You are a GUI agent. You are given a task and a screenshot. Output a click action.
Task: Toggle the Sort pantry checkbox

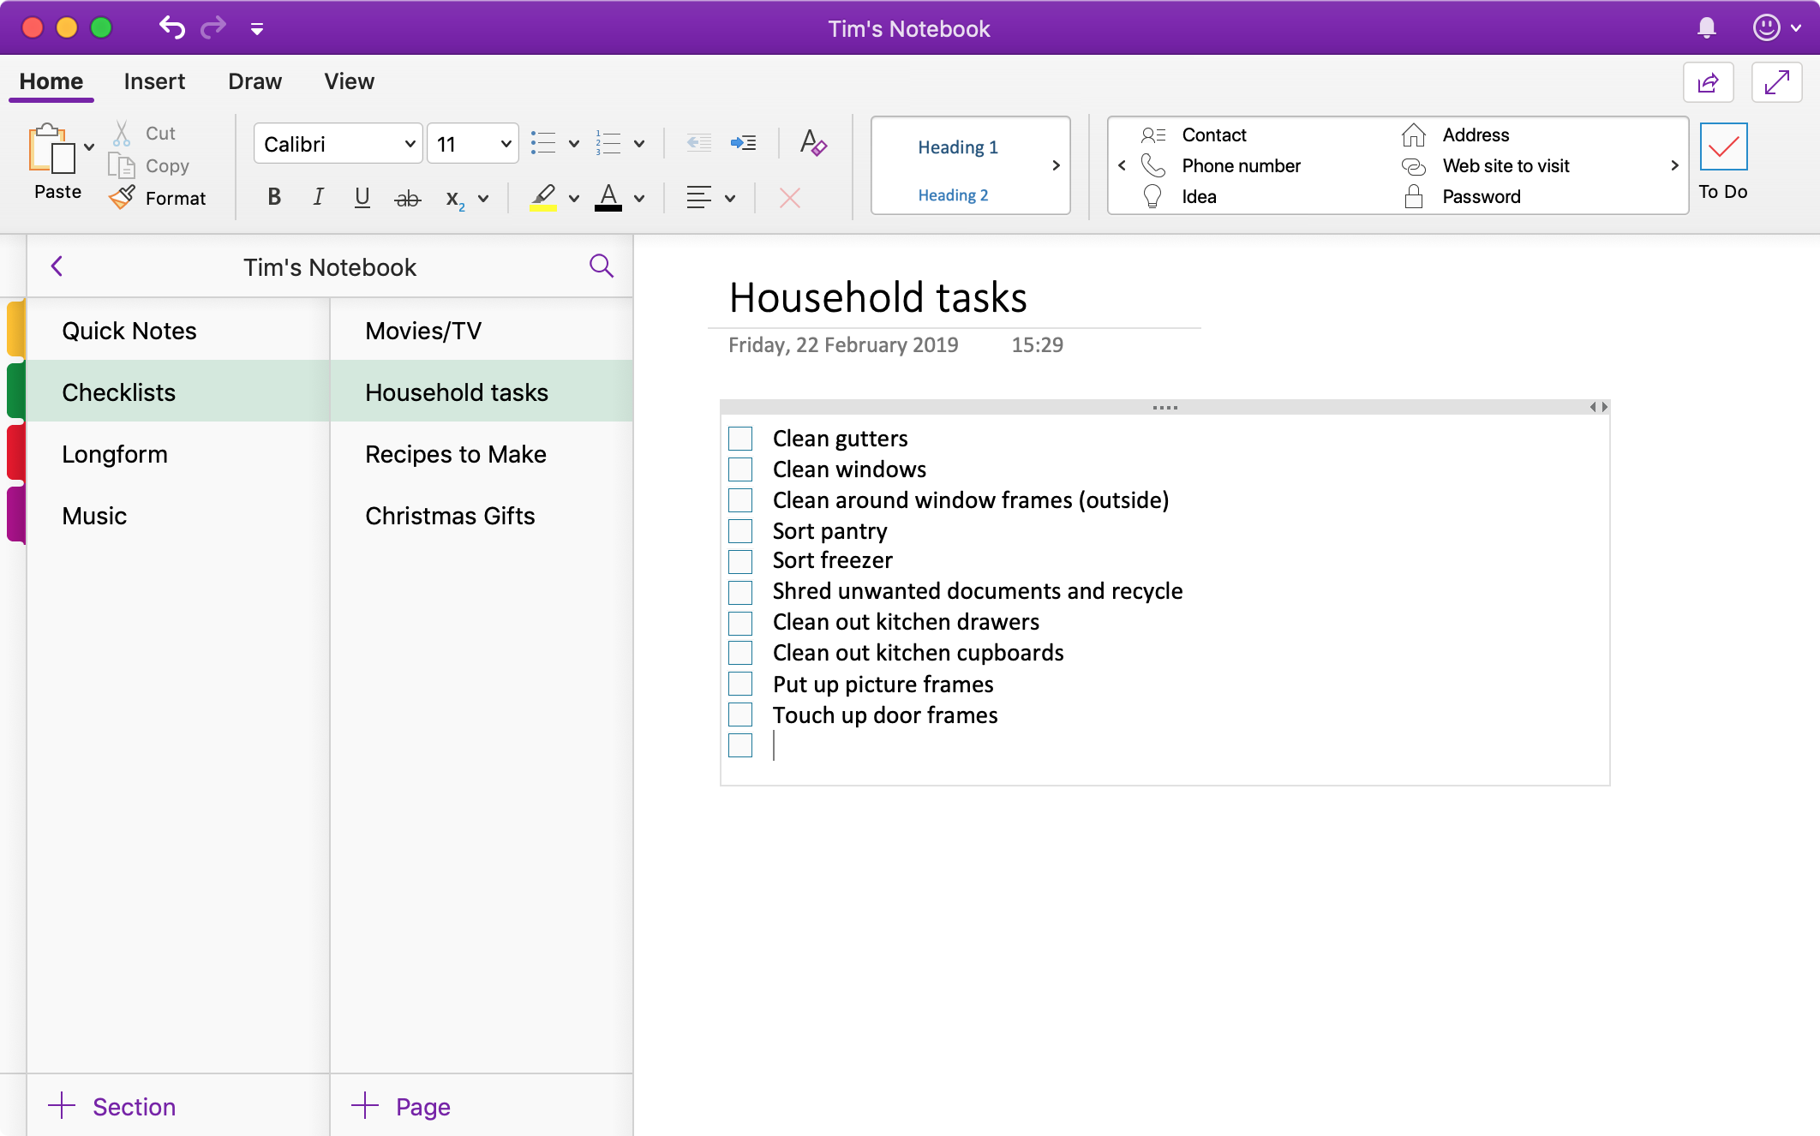point(742,530)
